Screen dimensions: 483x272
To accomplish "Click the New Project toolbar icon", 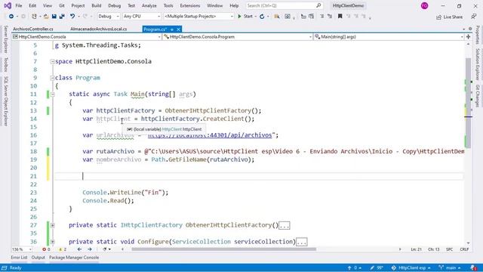I will pos(34,17).
